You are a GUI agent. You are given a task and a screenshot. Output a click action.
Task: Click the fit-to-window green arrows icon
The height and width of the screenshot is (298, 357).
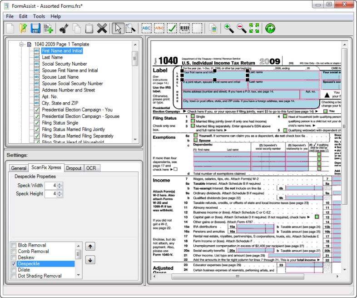pos(254,28)
